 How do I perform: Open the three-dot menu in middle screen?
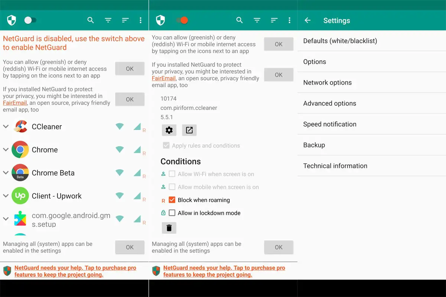coord(289,20)
